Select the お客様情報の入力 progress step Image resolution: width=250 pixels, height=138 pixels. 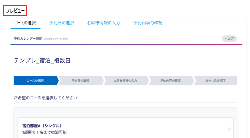pos(125,81)
